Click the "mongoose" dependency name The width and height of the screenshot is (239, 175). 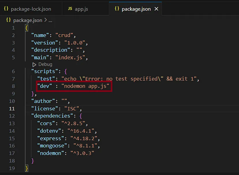52,146
